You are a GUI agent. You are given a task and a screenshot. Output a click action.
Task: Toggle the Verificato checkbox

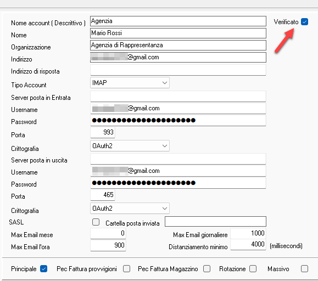coord(304,21)
